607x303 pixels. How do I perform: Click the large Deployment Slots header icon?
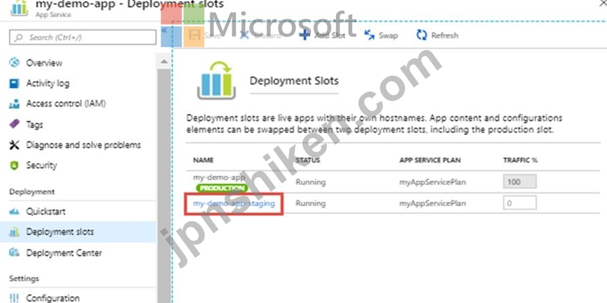(217, 81)
